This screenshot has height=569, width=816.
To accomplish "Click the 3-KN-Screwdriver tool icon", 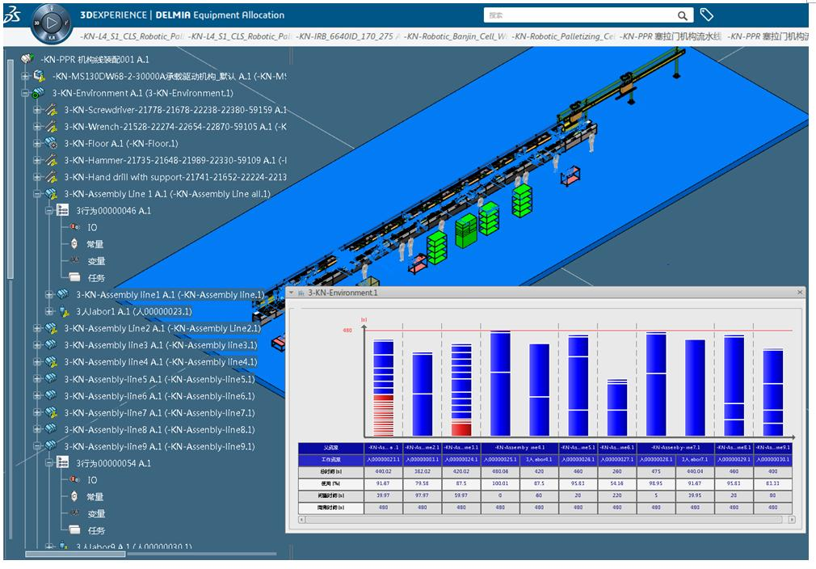I will (51, 110).
